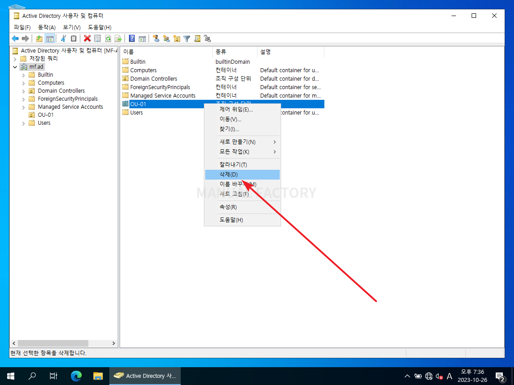Click the clipboard Paste icon
The height and width of the screenshot is (385, 514).
pyautogui.click(x=74, y=39)
